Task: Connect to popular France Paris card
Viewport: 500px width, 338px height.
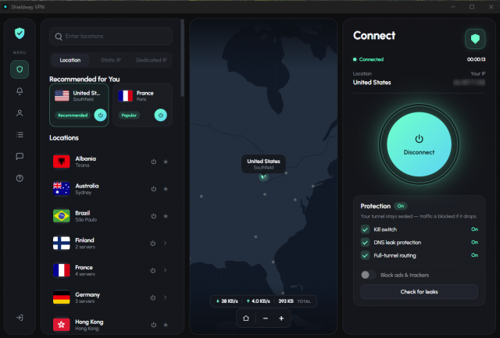Action: (x=160, y=115)
